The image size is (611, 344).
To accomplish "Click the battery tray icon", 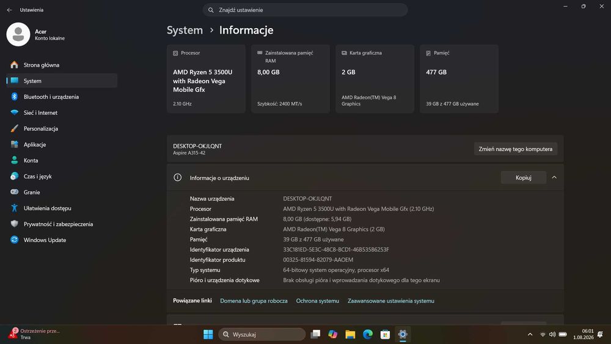I will 563,334.
